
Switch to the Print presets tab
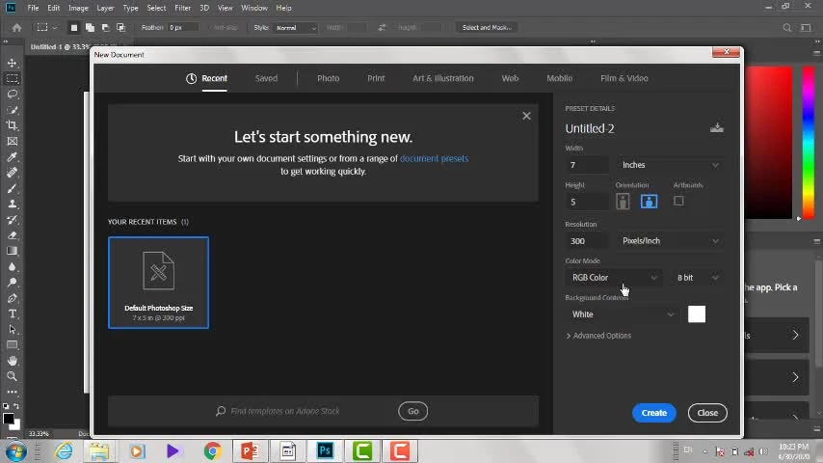click(376, 78)
